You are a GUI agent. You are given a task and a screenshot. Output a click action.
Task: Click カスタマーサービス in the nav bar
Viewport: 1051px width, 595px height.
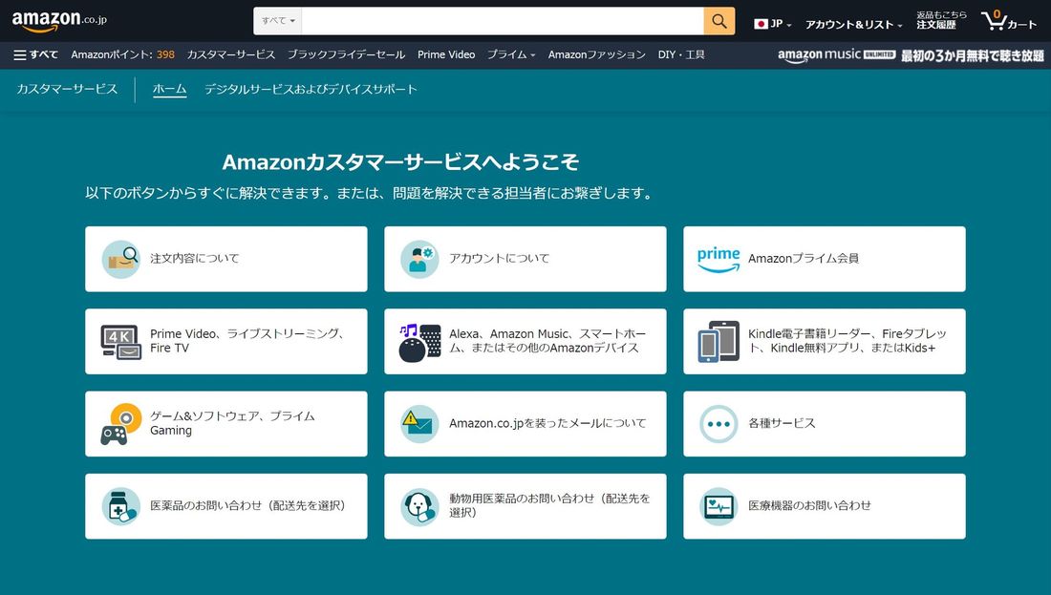click(230, 55)
